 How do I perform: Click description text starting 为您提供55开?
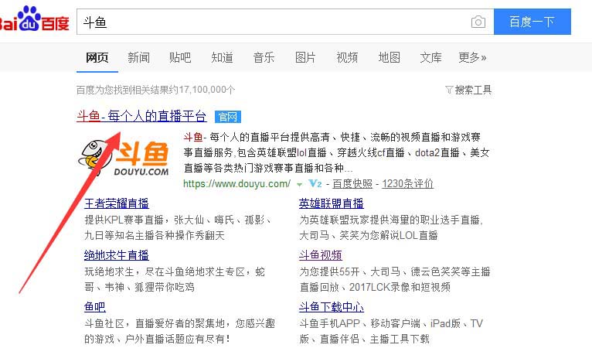[395, 279]
